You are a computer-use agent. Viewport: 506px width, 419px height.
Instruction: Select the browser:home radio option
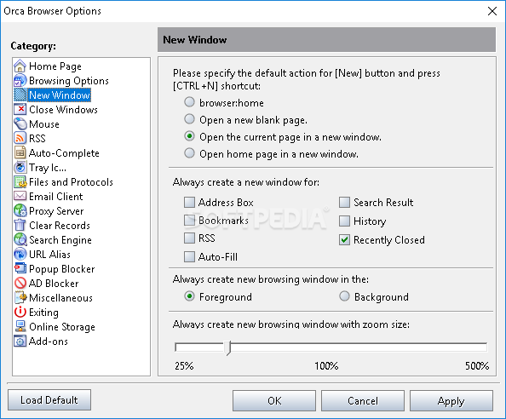tap(189, 102)
